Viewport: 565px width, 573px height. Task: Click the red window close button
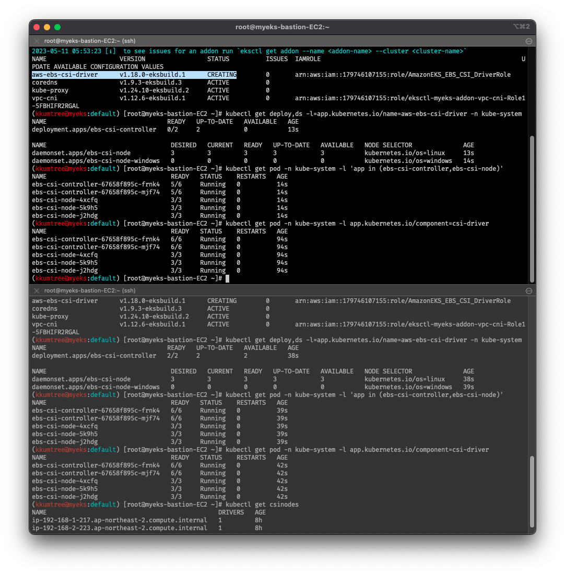click(37, 27)
